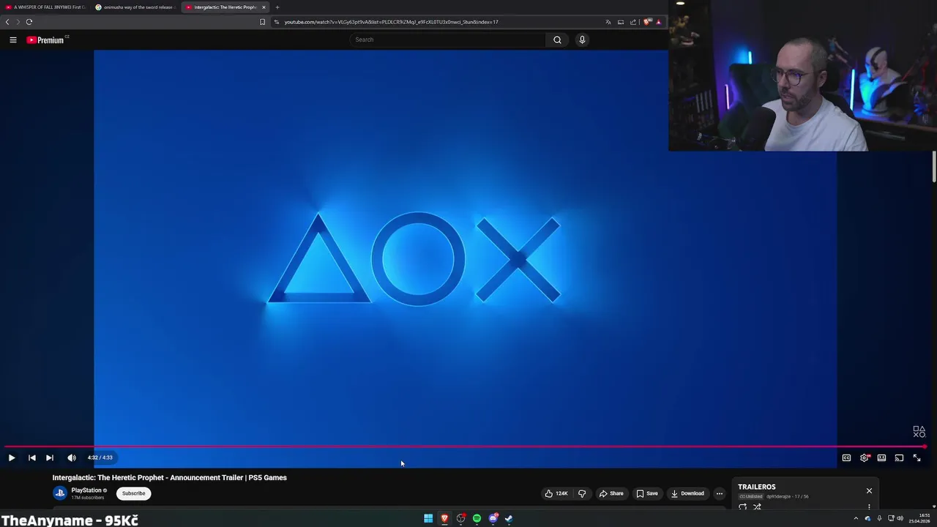This screenshot has width=937, height=527.
Task: Go to the previous playlist video
Action: click(x=32, y=457)
